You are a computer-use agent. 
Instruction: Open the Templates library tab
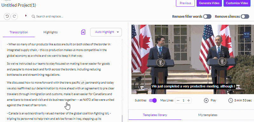[x=155, y=115]
